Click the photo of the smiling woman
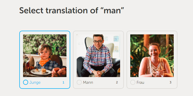The width and height of the screenshot is (193, 96). (152, 55)
